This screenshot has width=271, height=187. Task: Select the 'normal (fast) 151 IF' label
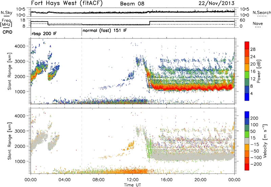coord(105,31)
